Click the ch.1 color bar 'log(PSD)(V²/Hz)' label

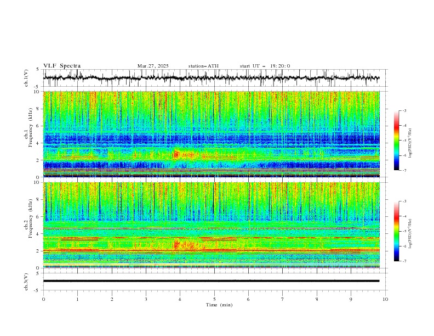tap(410, 143)
